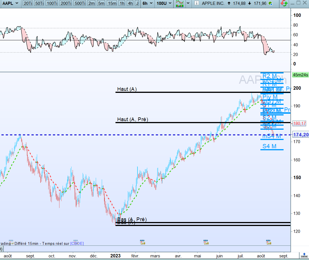Select the Bas (A, Pré) line label
The height and width of the screenshot is (260, 309).
(132, 219)
